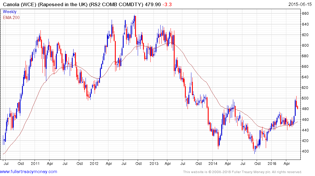The height and width of the screenshot is (176, 315).
Task: Click the 2015-06-15 date label
Action: point(300,4)
